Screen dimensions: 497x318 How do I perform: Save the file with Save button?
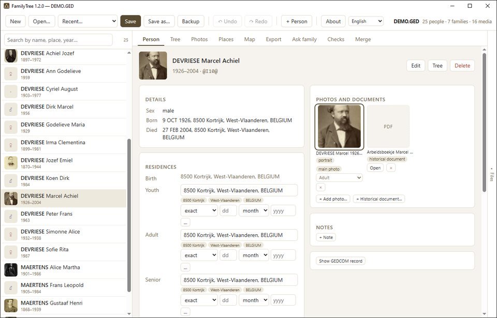[130, 21]
